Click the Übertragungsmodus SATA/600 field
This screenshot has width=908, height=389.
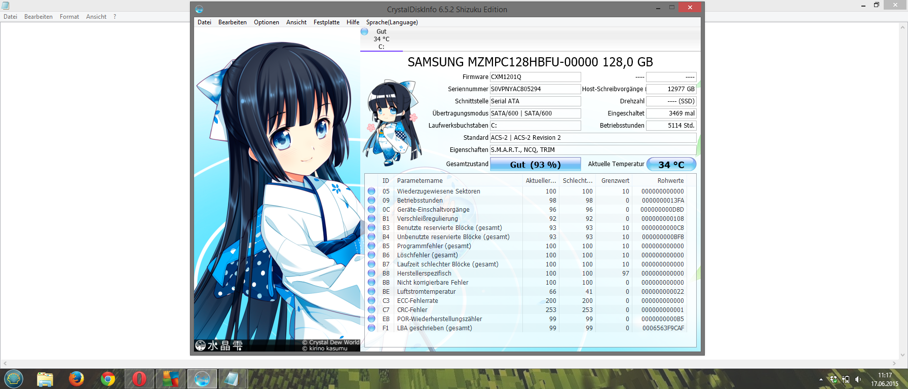(x=535, y=113)
